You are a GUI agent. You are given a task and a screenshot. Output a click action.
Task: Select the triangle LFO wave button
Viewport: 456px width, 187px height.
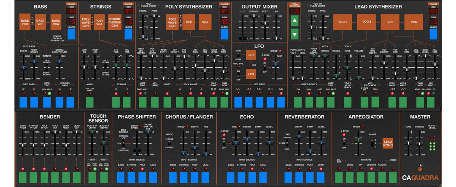coord(238,102)
